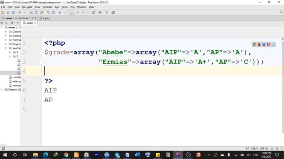Click the Debug bug icon in the toolbar
The height and width of the screenshot is (159, 284).
tap(83, 12)
